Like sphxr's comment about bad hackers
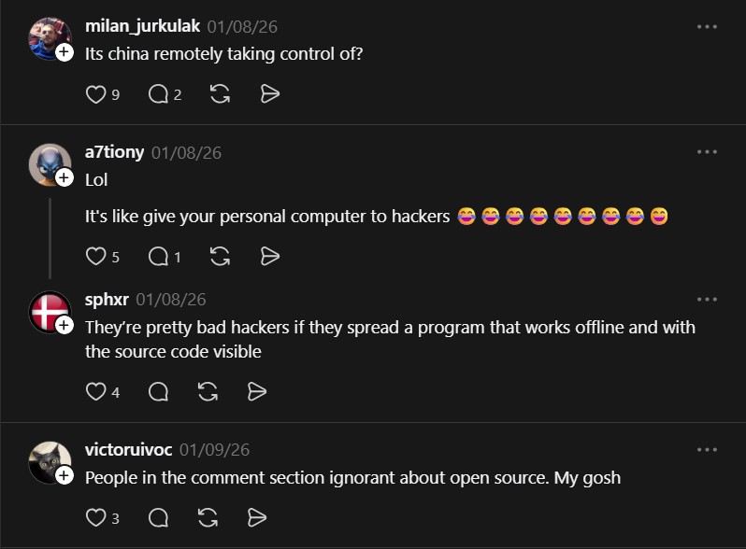 click(95, 392)
